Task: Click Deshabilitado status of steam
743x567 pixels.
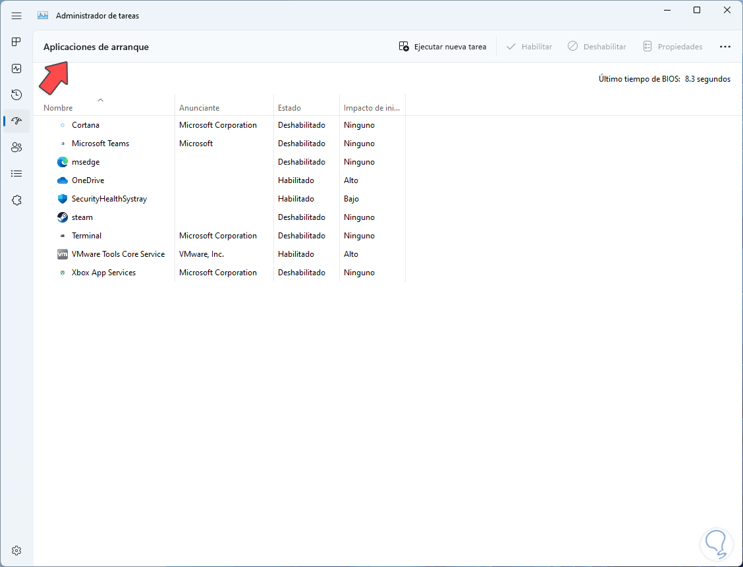Action: (302, 217)
